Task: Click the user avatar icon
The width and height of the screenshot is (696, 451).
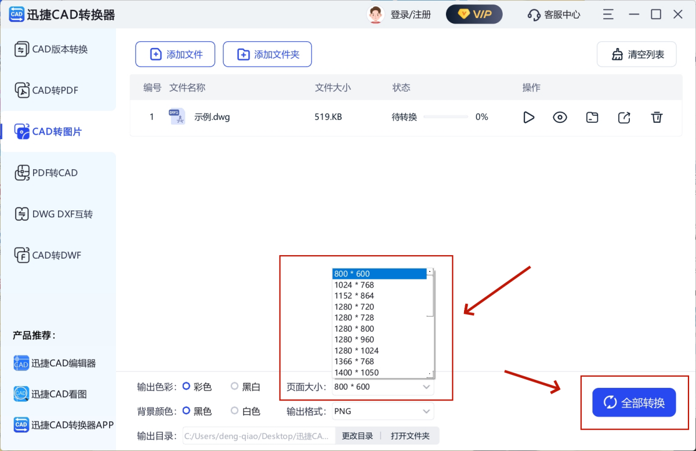Action: (376, 14)
